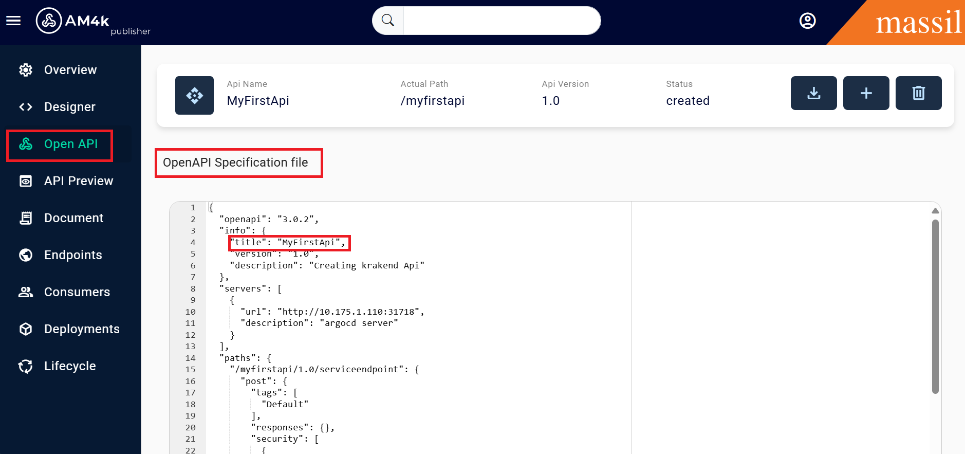Viewport: 965px width, 454px height.
Task: Click the massil brand logo
Action: [x=918, y=23]
